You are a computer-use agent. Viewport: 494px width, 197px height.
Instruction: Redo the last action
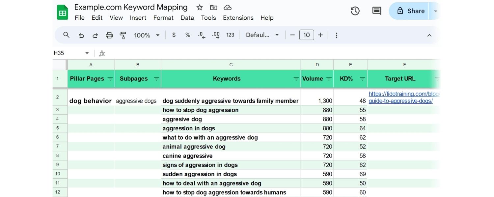tap(95, 35)
